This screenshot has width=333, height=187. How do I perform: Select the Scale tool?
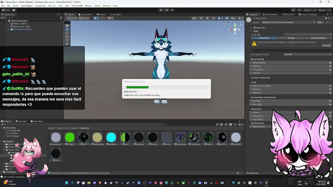pyautogui.click(x=67, y=36)
